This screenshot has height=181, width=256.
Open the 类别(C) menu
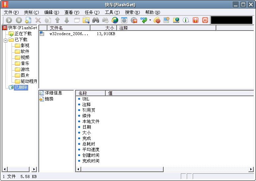click(31, 12)
